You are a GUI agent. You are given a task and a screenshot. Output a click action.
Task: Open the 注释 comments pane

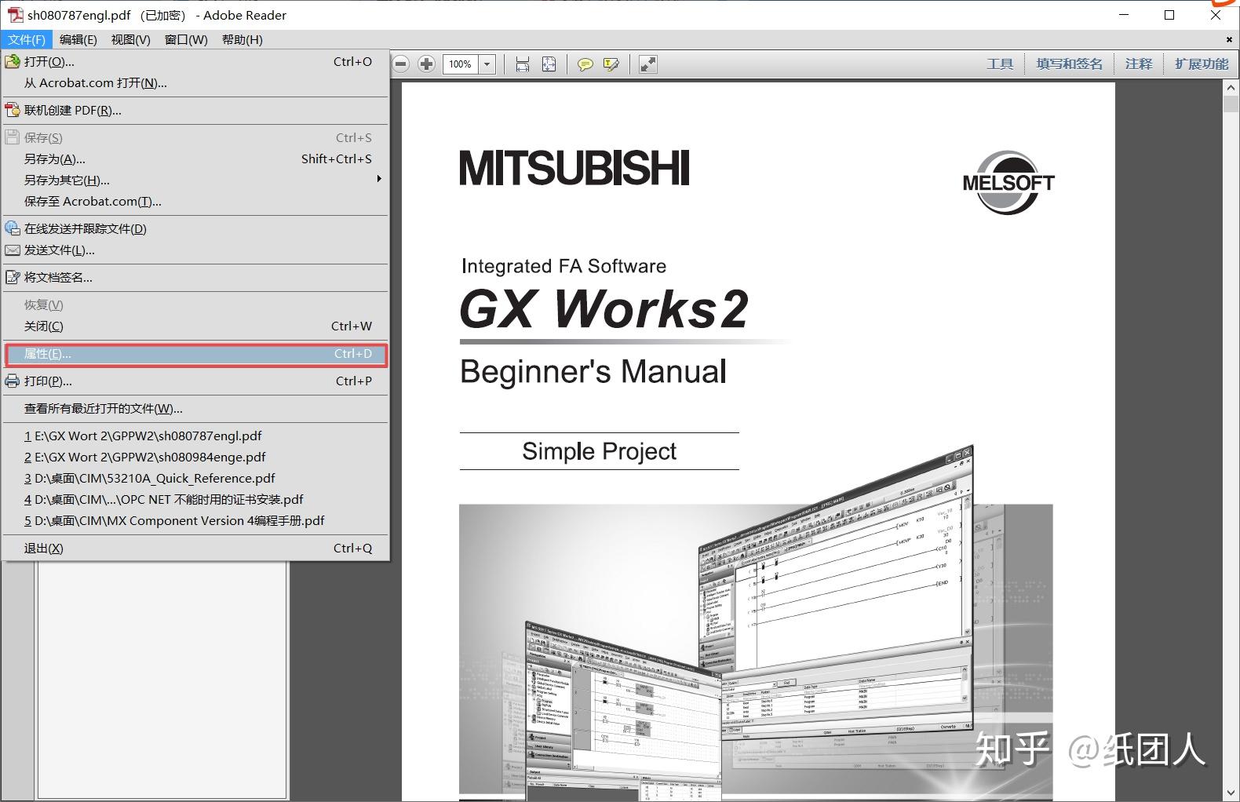[1139, 64]
